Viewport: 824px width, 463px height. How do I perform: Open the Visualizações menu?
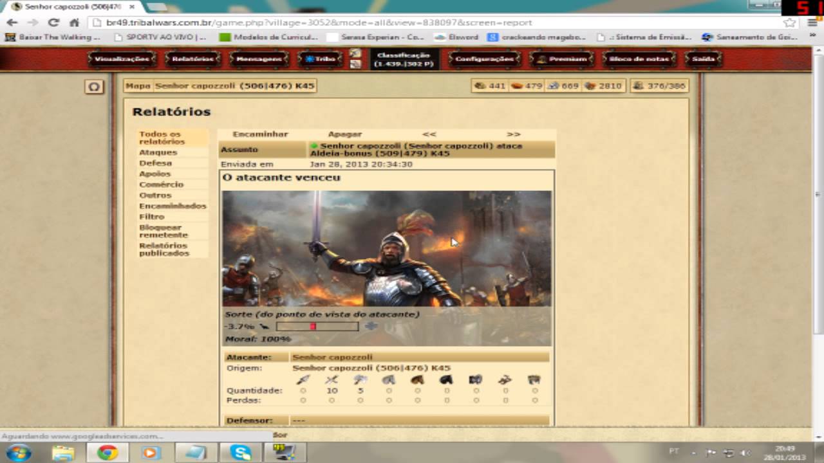pos(122,59)
